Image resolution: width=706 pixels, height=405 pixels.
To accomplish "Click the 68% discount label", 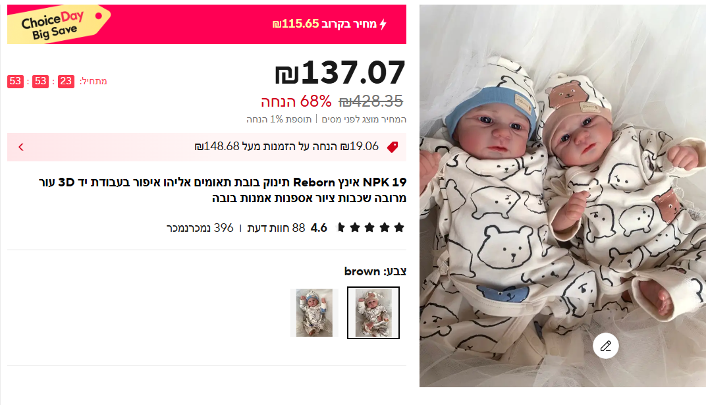I will click(x=296, y=101).
